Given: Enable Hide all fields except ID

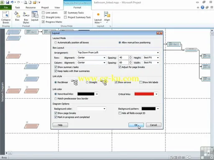Looking at the screenshot, I should tap(120, 113).
